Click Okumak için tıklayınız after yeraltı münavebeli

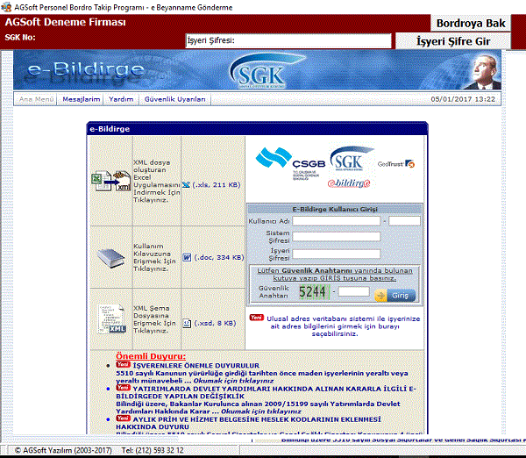pyautogui.click(x=233, y=381)
